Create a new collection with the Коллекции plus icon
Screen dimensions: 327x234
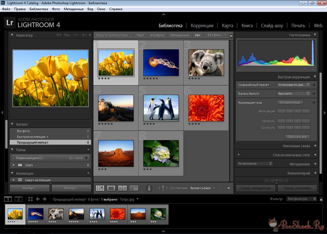click(x=89, y=173)
